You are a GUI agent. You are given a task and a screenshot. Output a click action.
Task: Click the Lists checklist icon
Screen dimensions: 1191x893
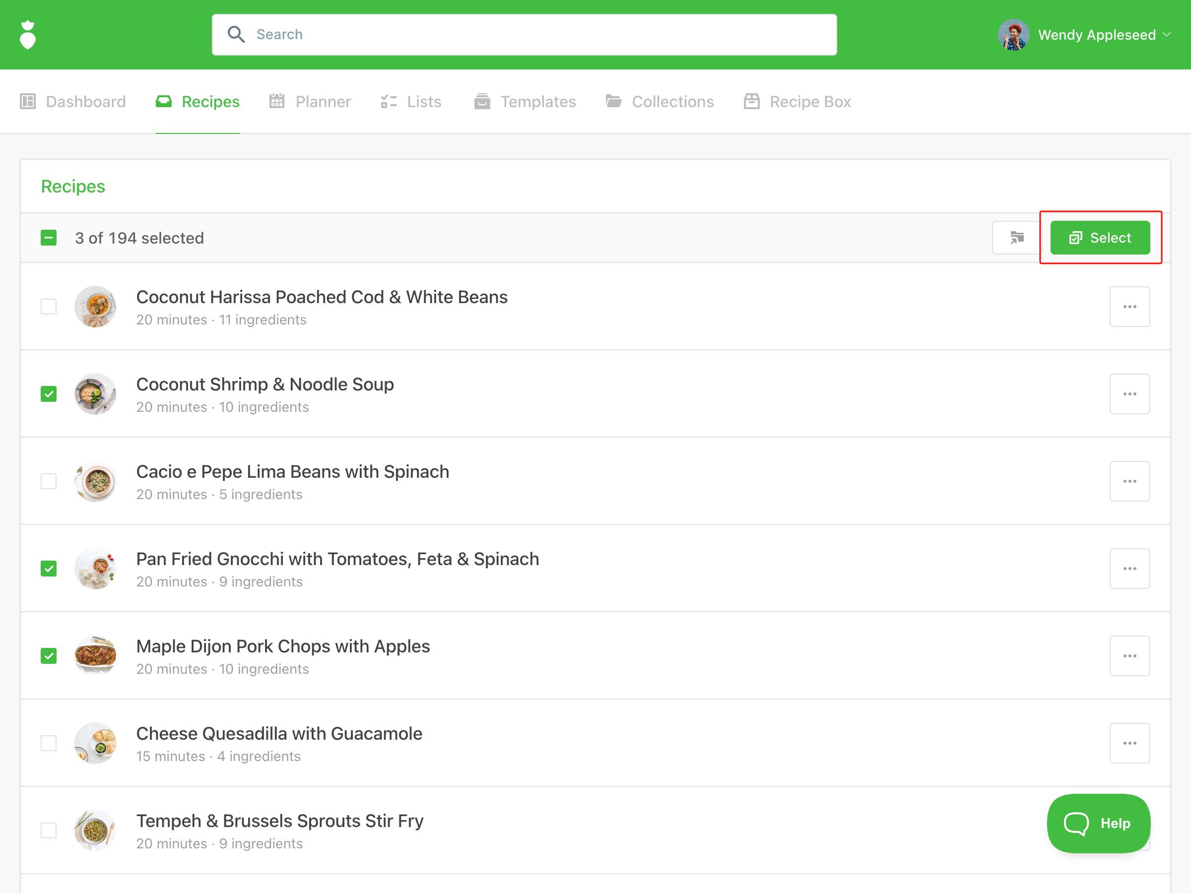(x=389, y=101)
